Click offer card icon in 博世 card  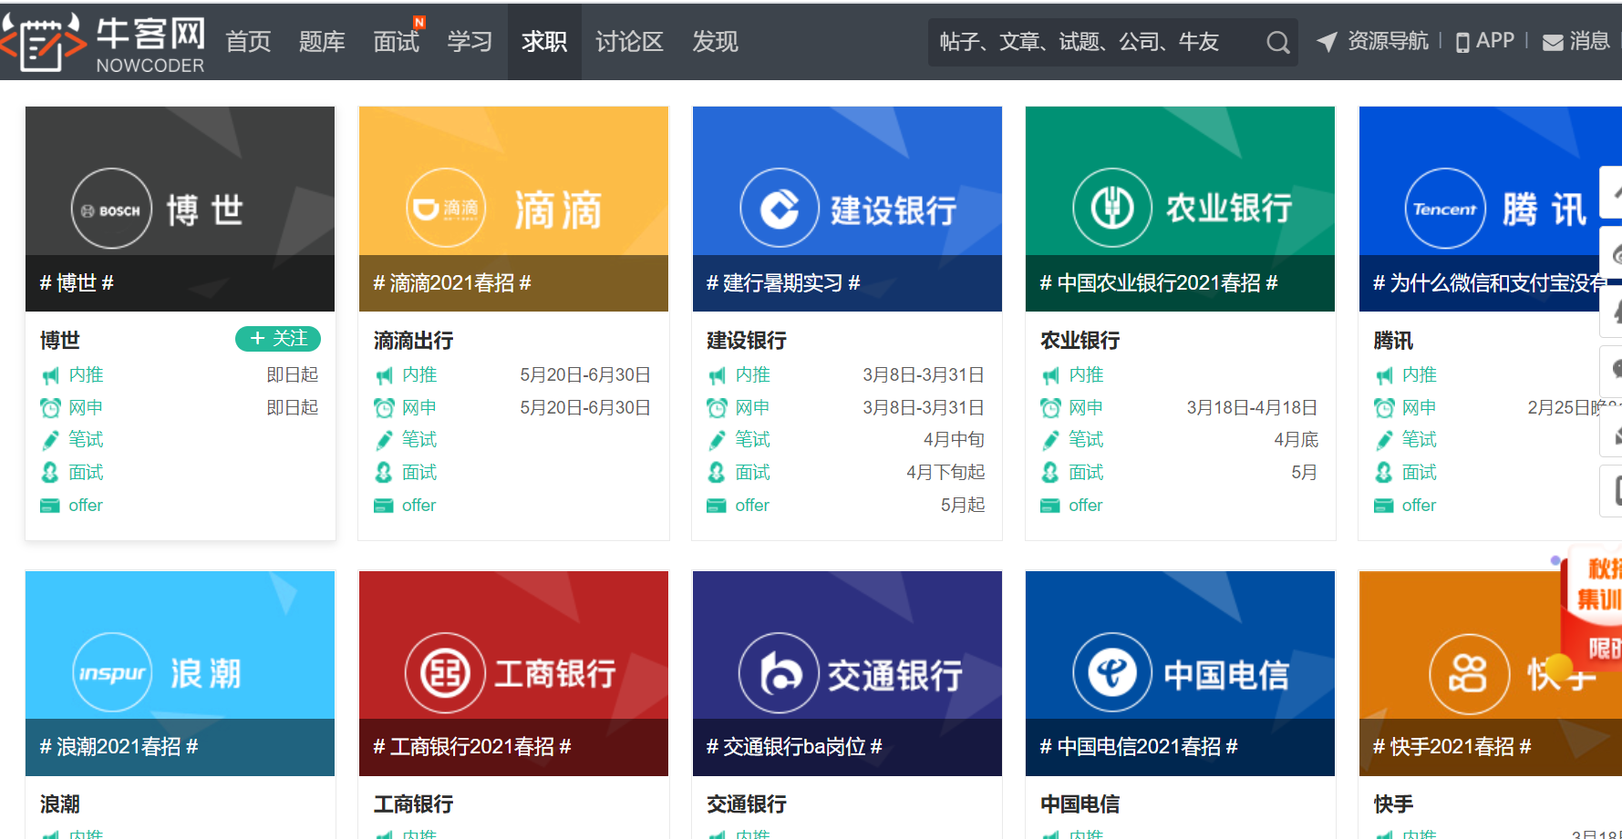(50, 506)
